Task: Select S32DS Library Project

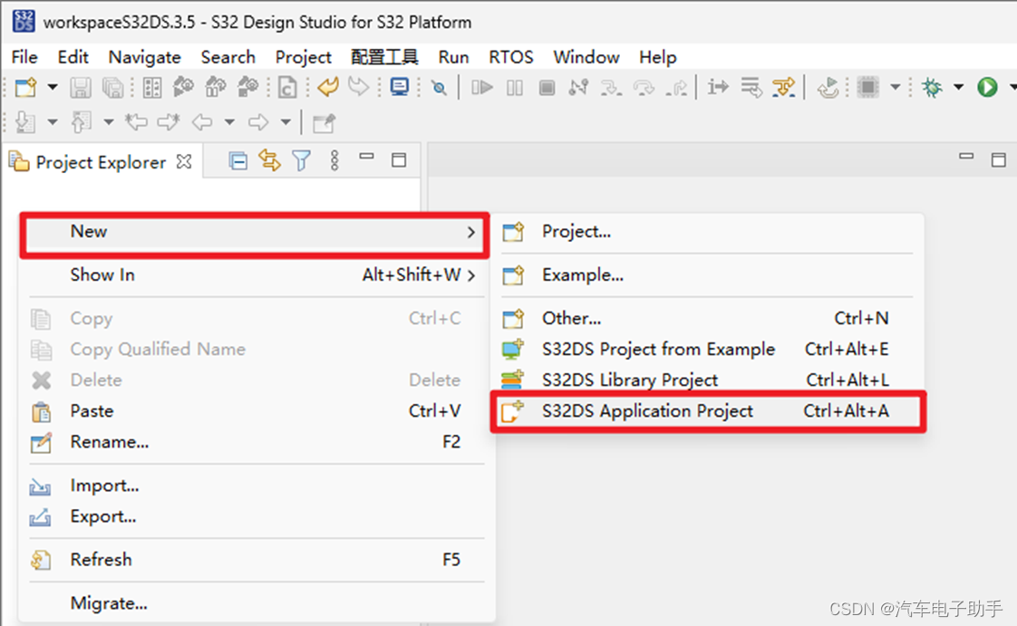Action: click(x=708, y=380)
